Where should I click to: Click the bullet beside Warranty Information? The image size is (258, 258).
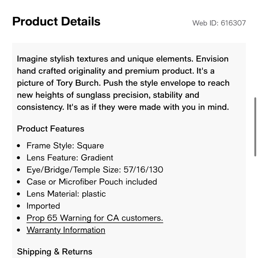[x=18, y=230]
